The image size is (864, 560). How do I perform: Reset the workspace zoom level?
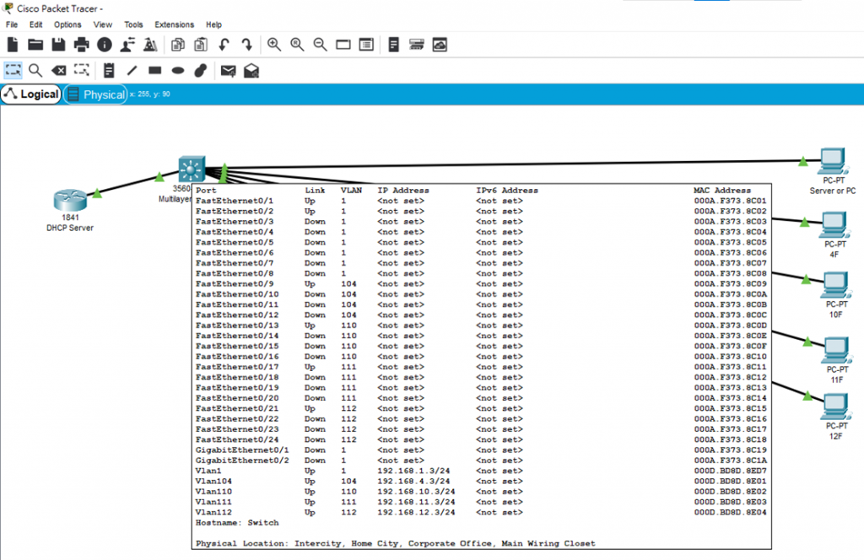click(x=297, y=45)
